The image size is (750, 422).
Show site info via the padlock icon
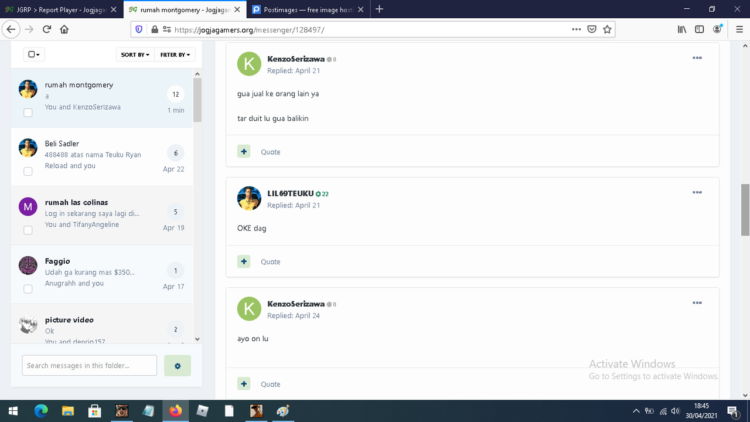155,29
